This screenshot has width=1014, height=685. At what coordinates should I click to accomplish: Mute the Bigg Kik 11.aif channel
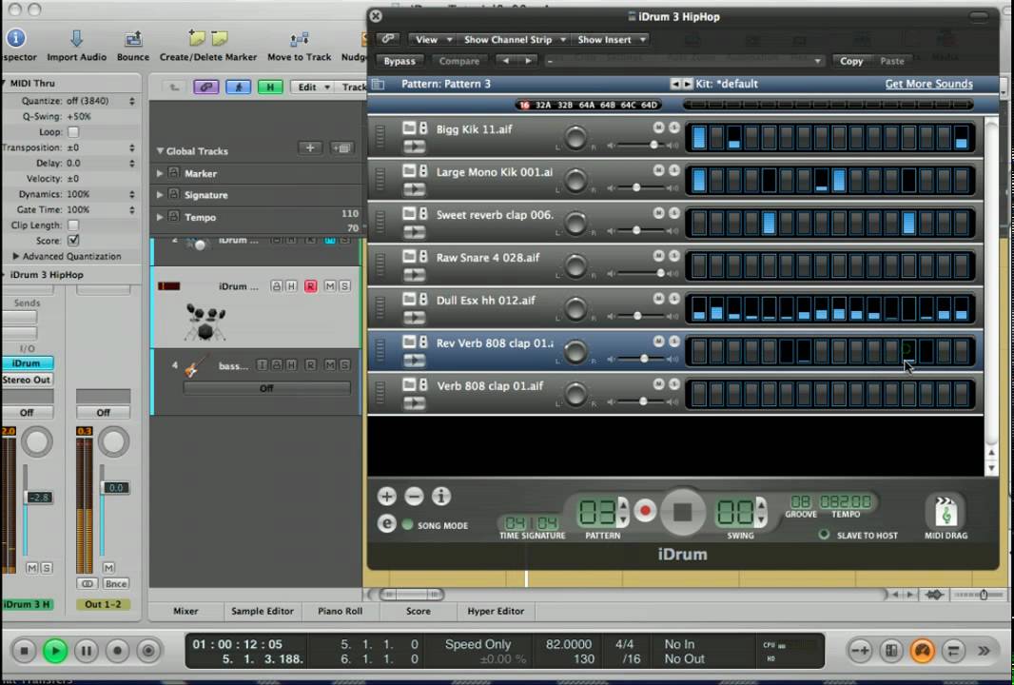pyautogui.click(x=658, y=127)
